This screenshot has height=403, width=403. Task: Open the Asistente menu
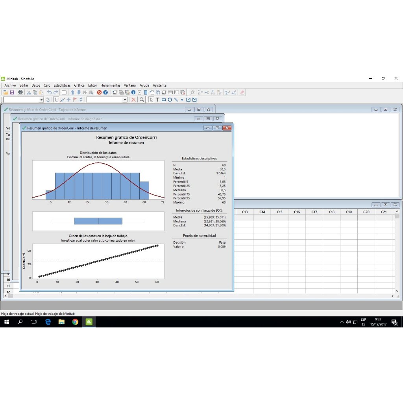pos(159,85)
